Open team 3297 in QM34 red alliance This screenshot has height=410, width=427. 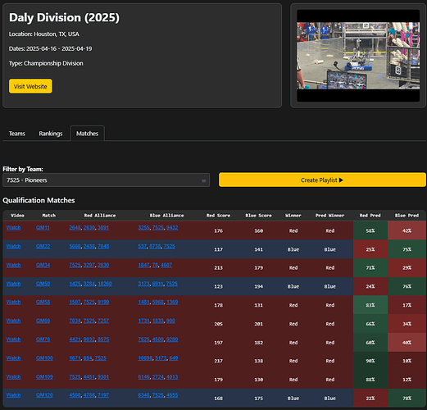tap(89, 265)
